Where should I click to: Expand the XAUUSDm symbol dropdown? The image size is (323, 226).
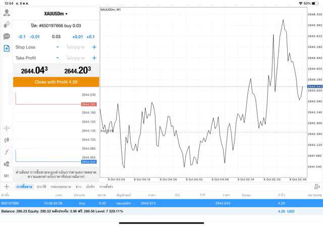(56, 14)
